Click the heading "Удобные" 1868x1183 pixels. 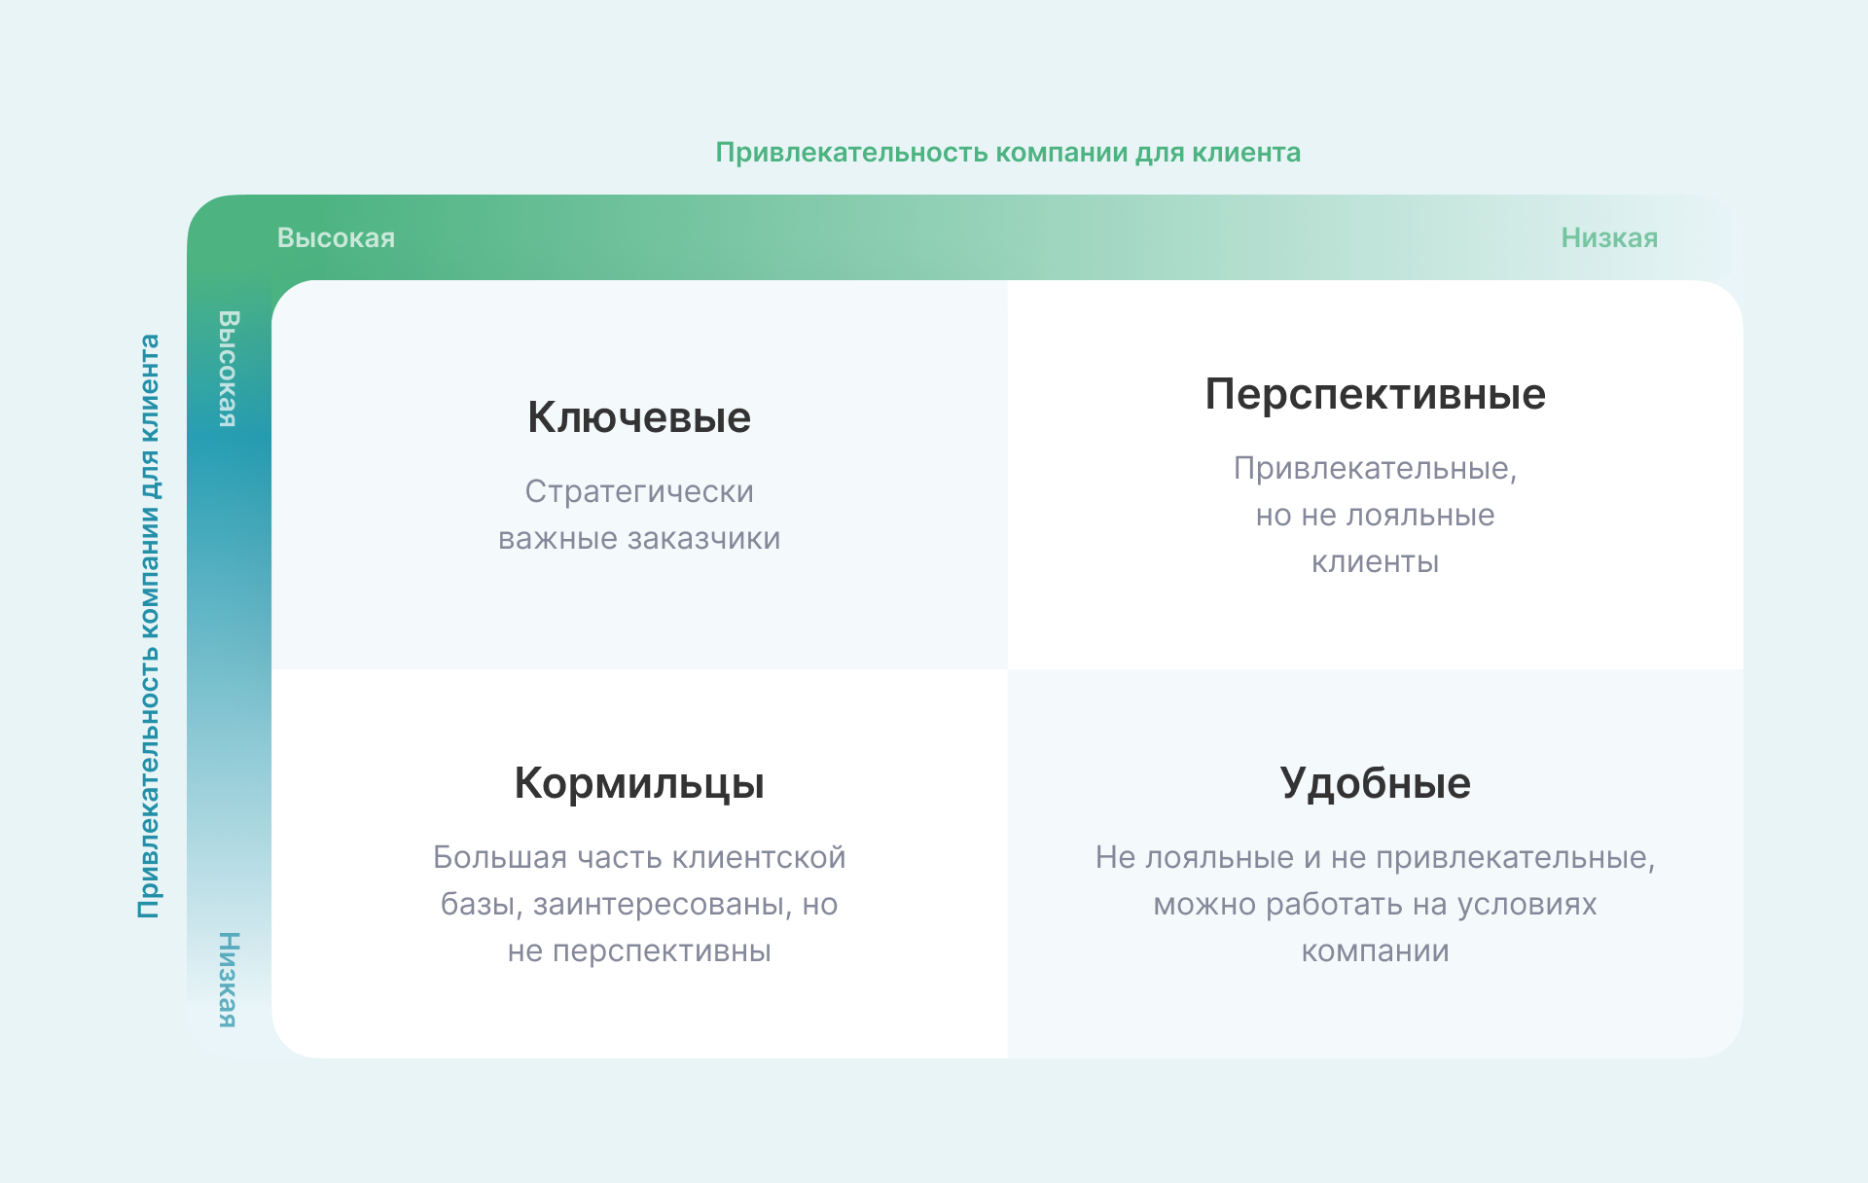tap(1375, 783)
